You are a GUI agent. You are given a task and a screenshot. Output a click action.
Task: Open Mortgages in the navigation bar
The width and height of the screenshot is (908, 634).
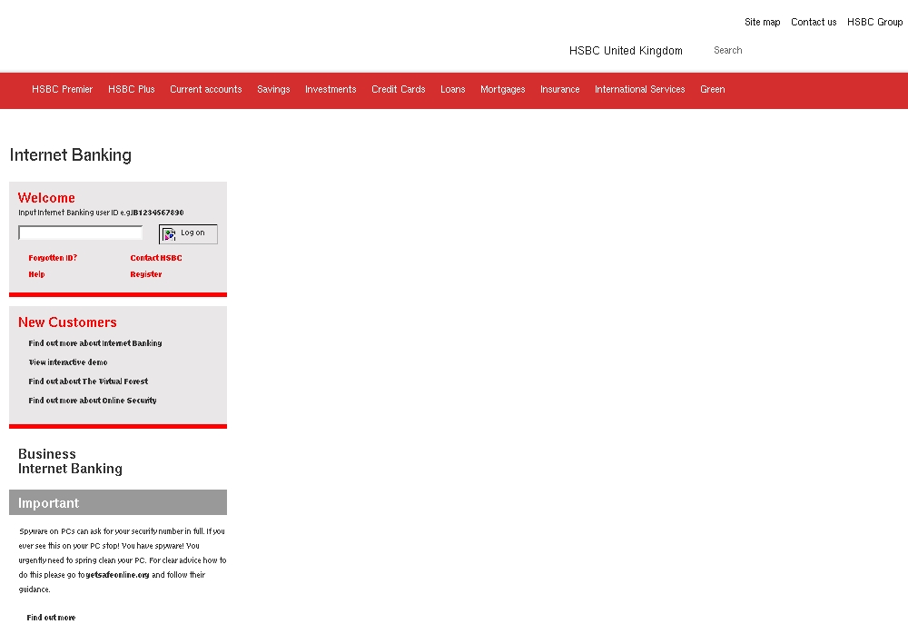(x=503, y=89)
